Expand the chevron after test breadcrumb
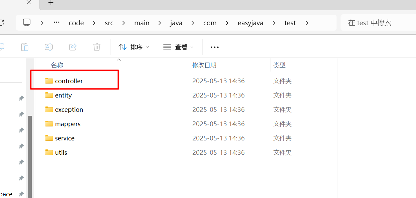Screen dimensions: 416x198 (307, 23)
